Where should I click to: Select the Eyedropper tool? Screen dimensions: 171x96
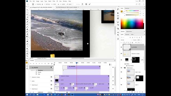pos(27,22)
